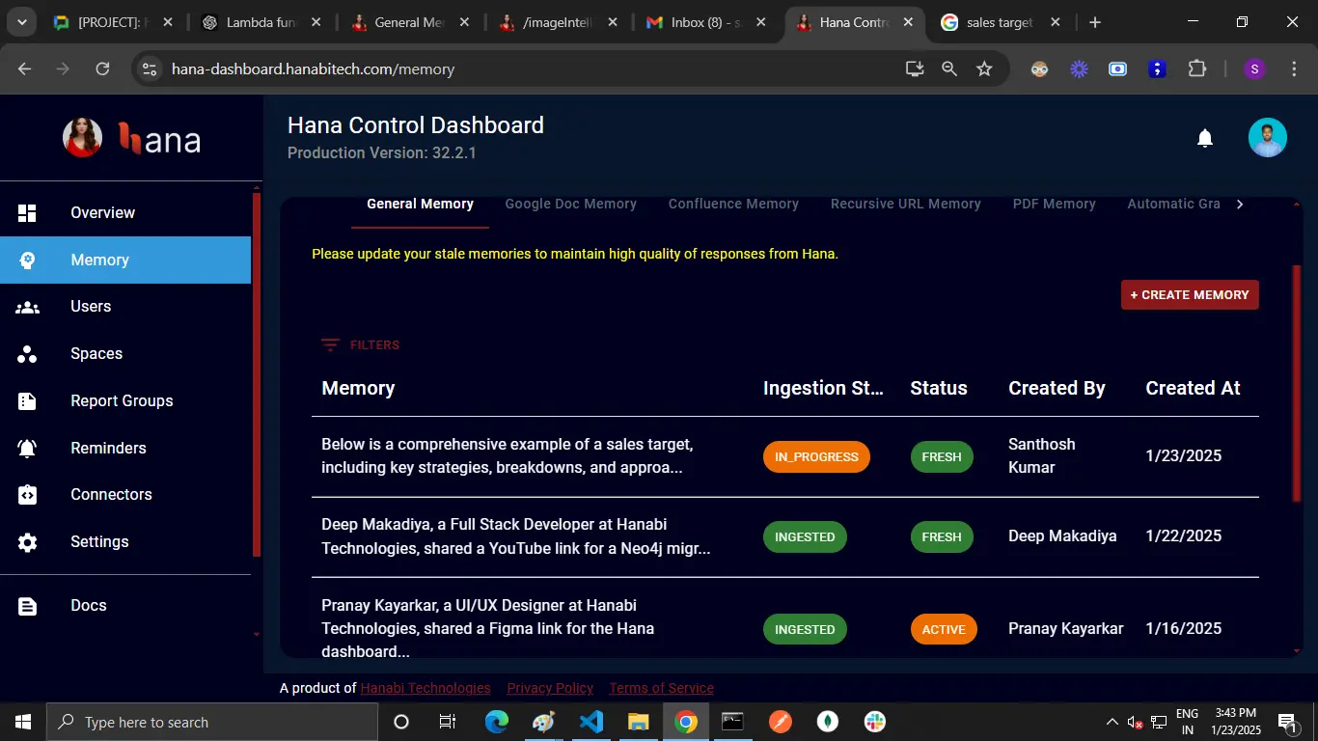Open Report Groups in sidebar menu
The width and height of the screenshot is (1318, 741).
[125, 401]
